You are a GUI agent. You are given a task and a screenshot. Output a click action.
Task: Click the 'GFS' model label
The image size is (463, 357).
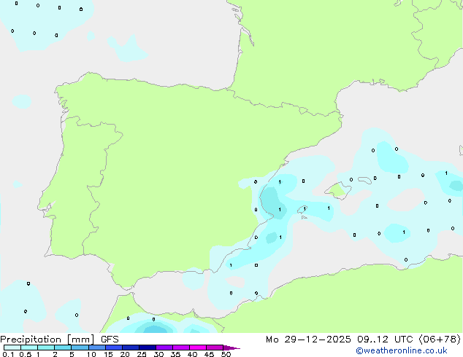[x=110, y=340]
